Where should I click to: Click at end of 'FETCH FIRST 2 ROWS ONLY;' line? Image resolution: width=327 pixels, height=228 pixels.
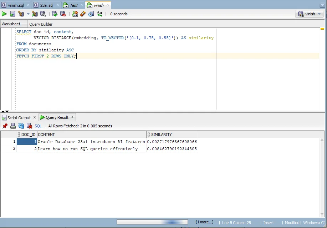[77, 56]
